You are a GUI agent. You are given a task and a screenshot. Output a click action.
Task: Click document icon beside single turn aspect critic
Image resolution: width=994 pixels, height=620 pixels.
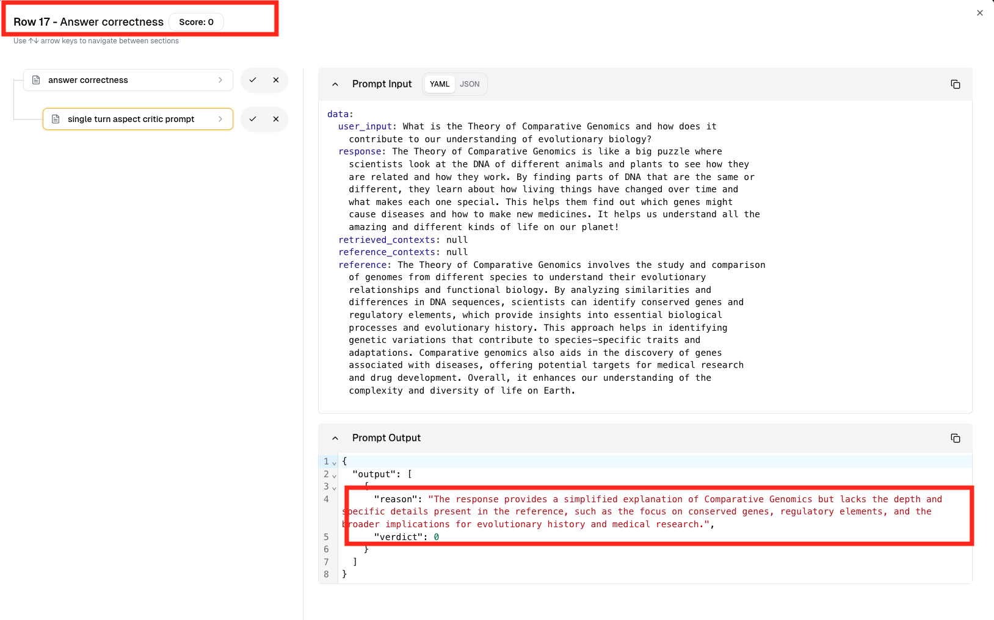56,119
